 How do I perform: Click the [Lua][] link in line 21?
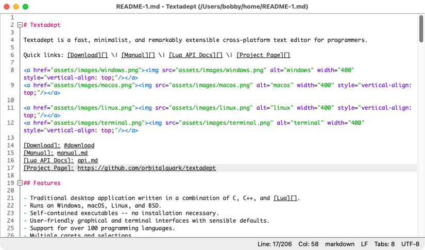tap(285, 198)
